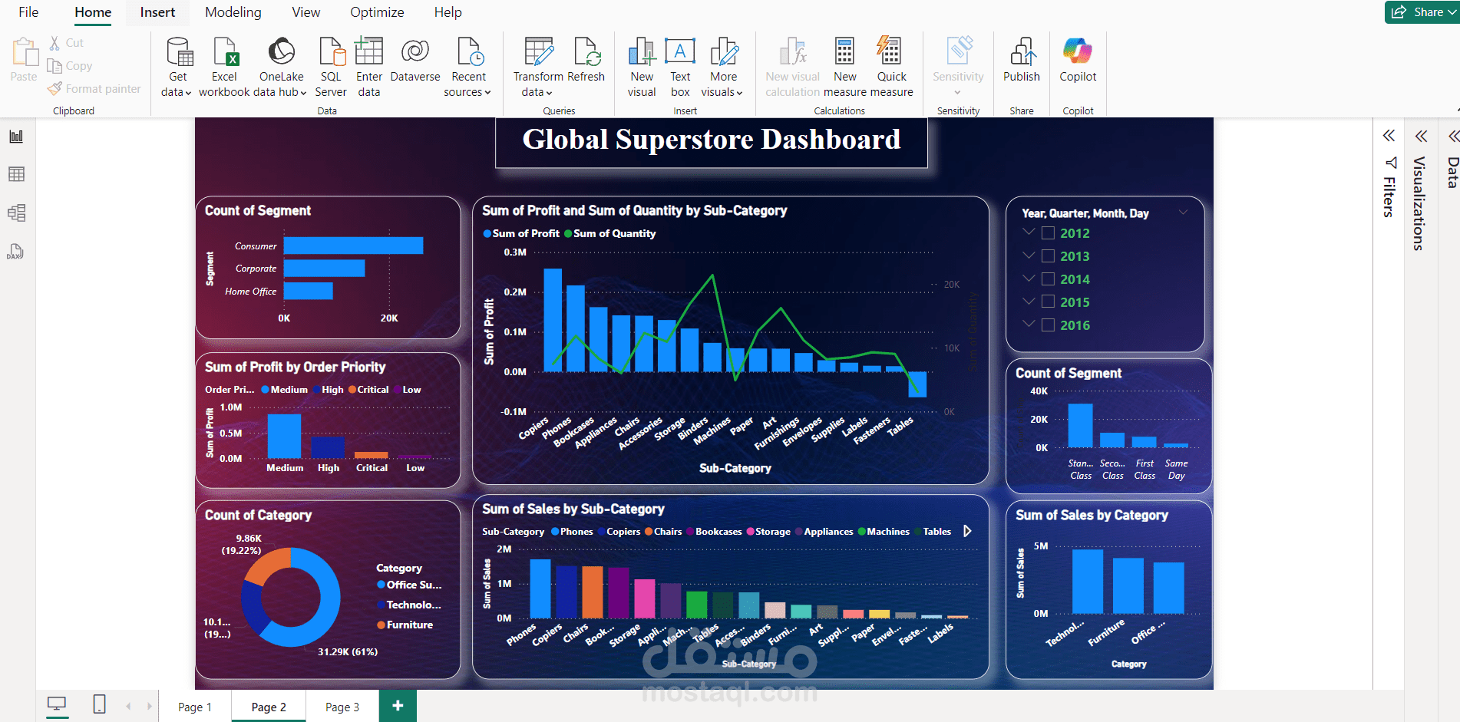Click the Global Superstore Dashboard title box
Screen dimensions: 1460x722
pos(712,141)
